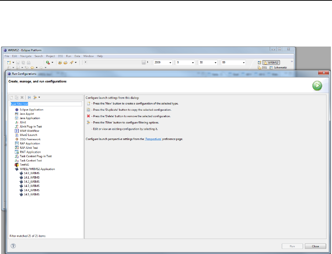Click the Run button in the dialog

click(292, 246)
